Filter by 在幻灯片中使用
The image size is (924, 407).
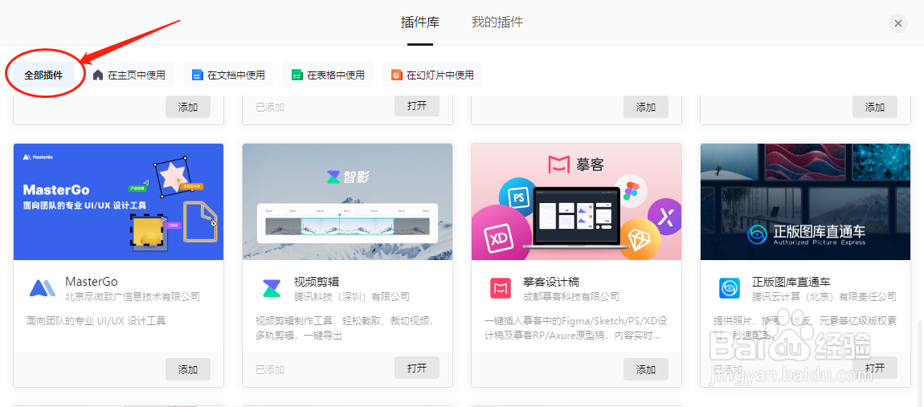(432, 75)
